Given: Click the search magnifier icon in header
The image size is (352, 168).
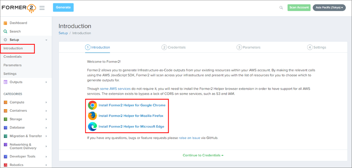Looking at the screenshot, I should pos(281,8).
